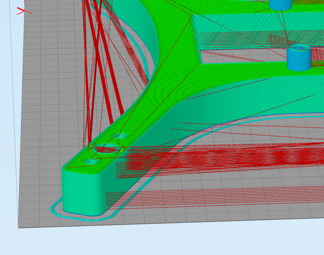Click the cyan skirt outline at the arm tip

tap(53, 210)
